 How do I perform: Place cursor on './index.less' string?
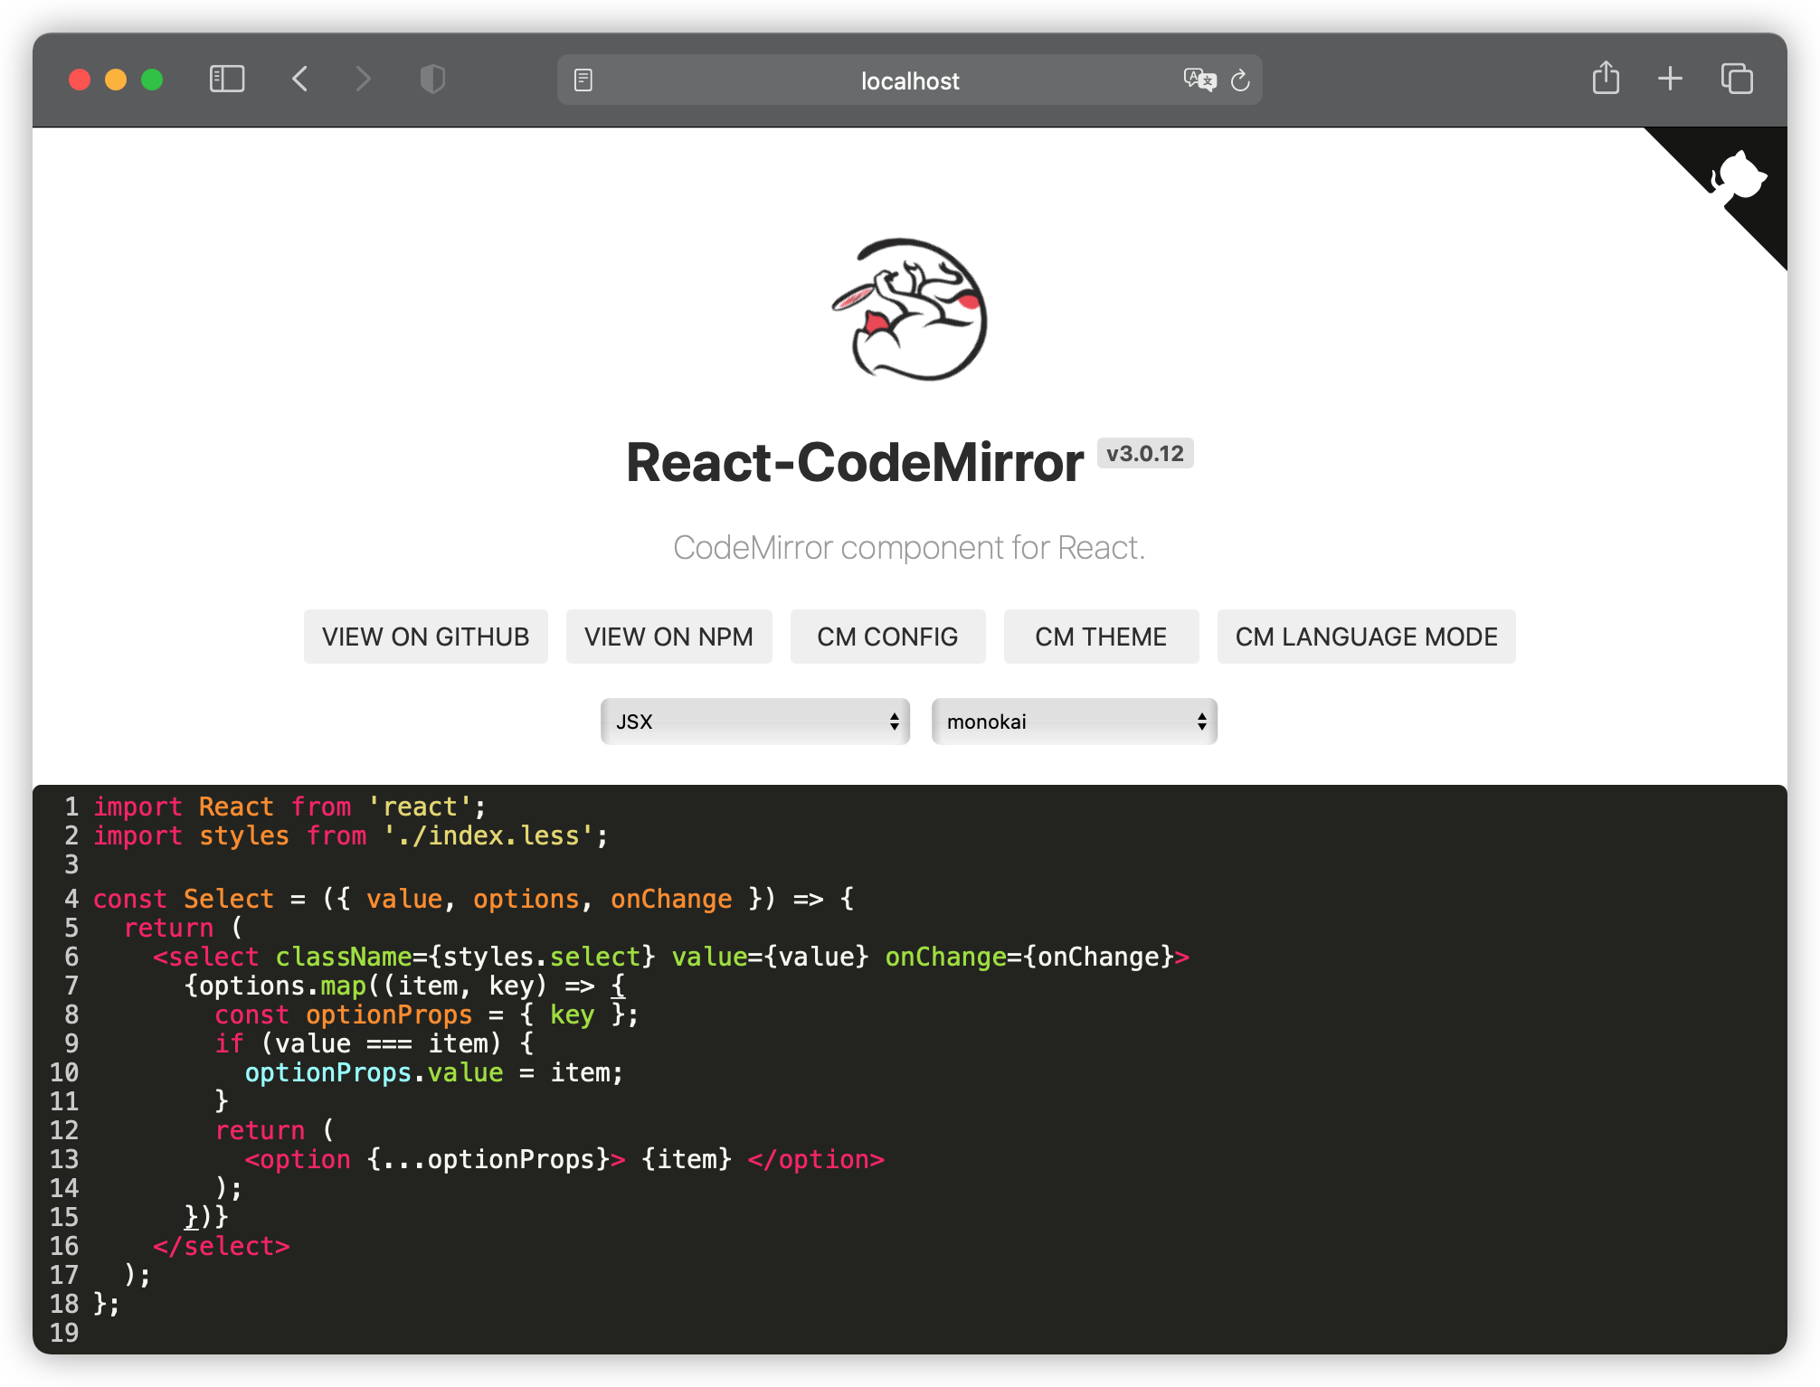tap(488, 835)
